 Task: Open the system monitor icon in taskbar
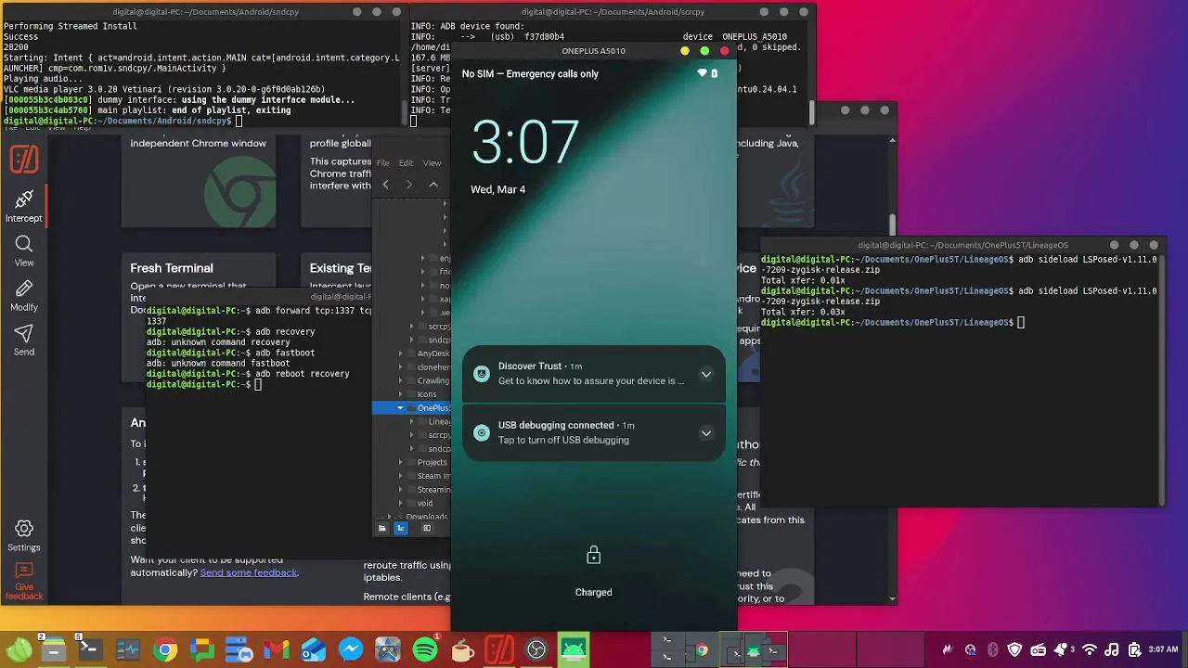(x=127, y=649)
